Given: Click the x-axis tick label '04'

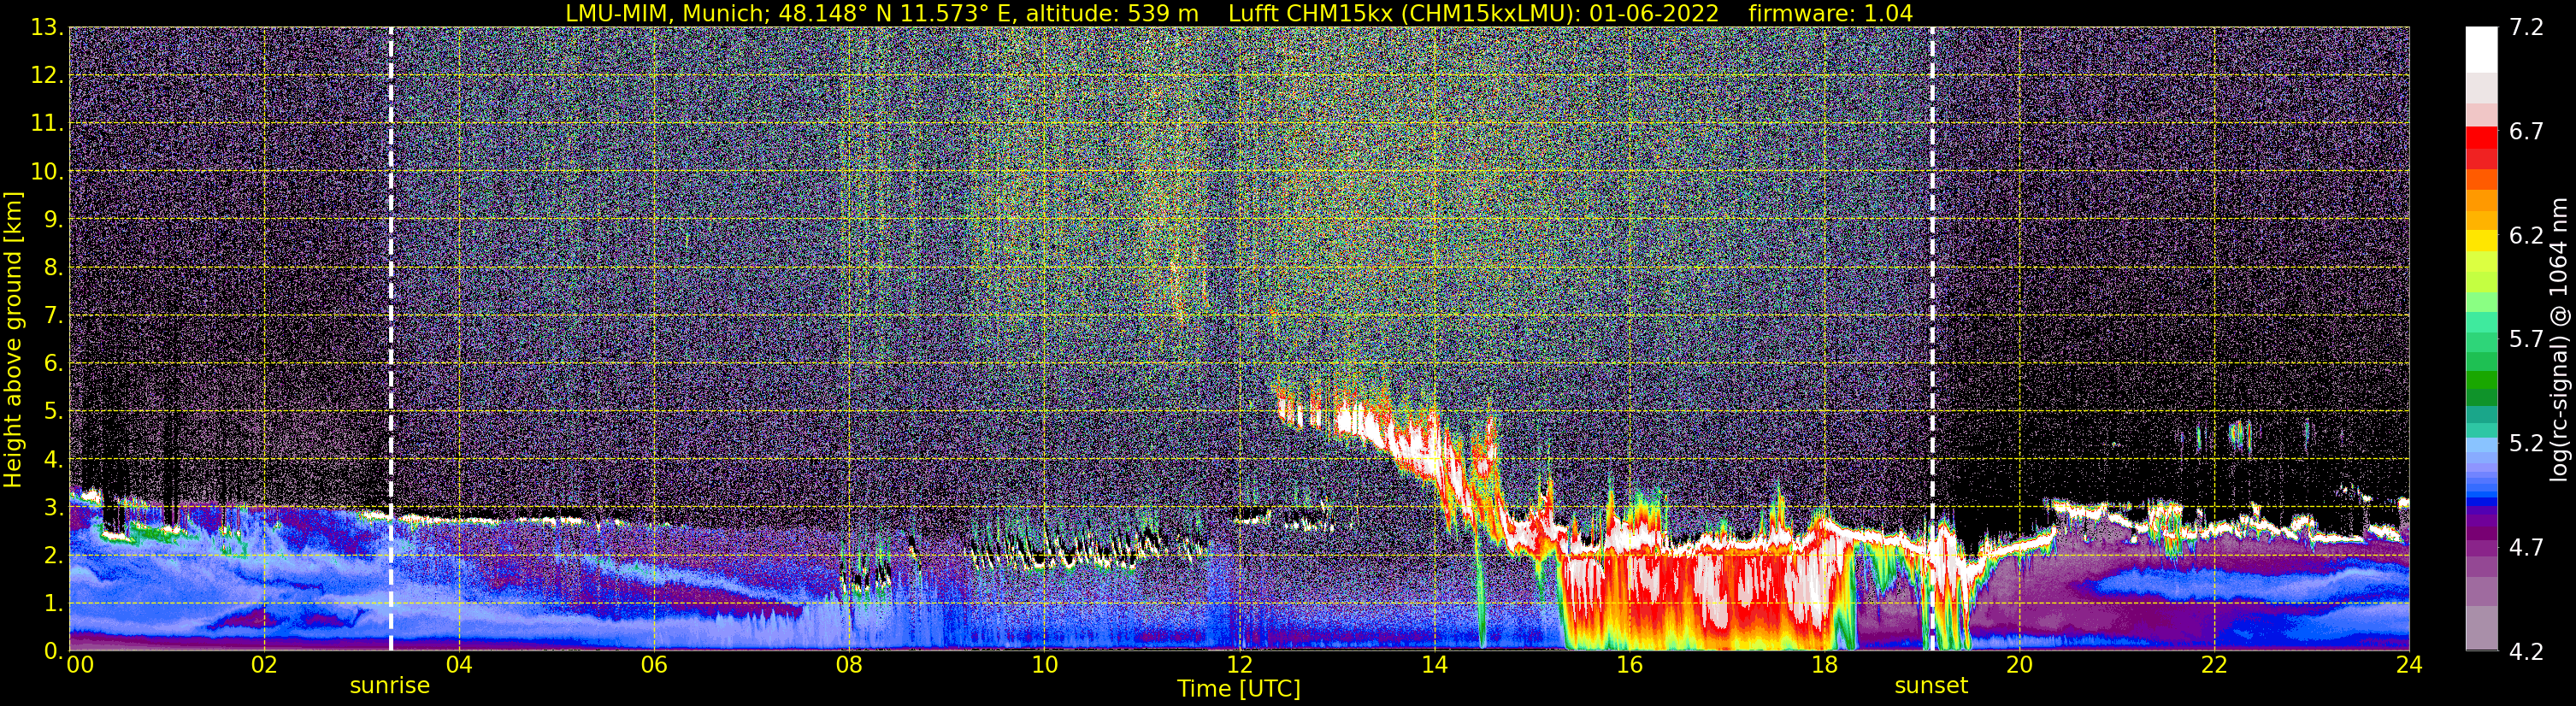Looking at the screenshot, I should pyautogui.click(x=459, y=665).
